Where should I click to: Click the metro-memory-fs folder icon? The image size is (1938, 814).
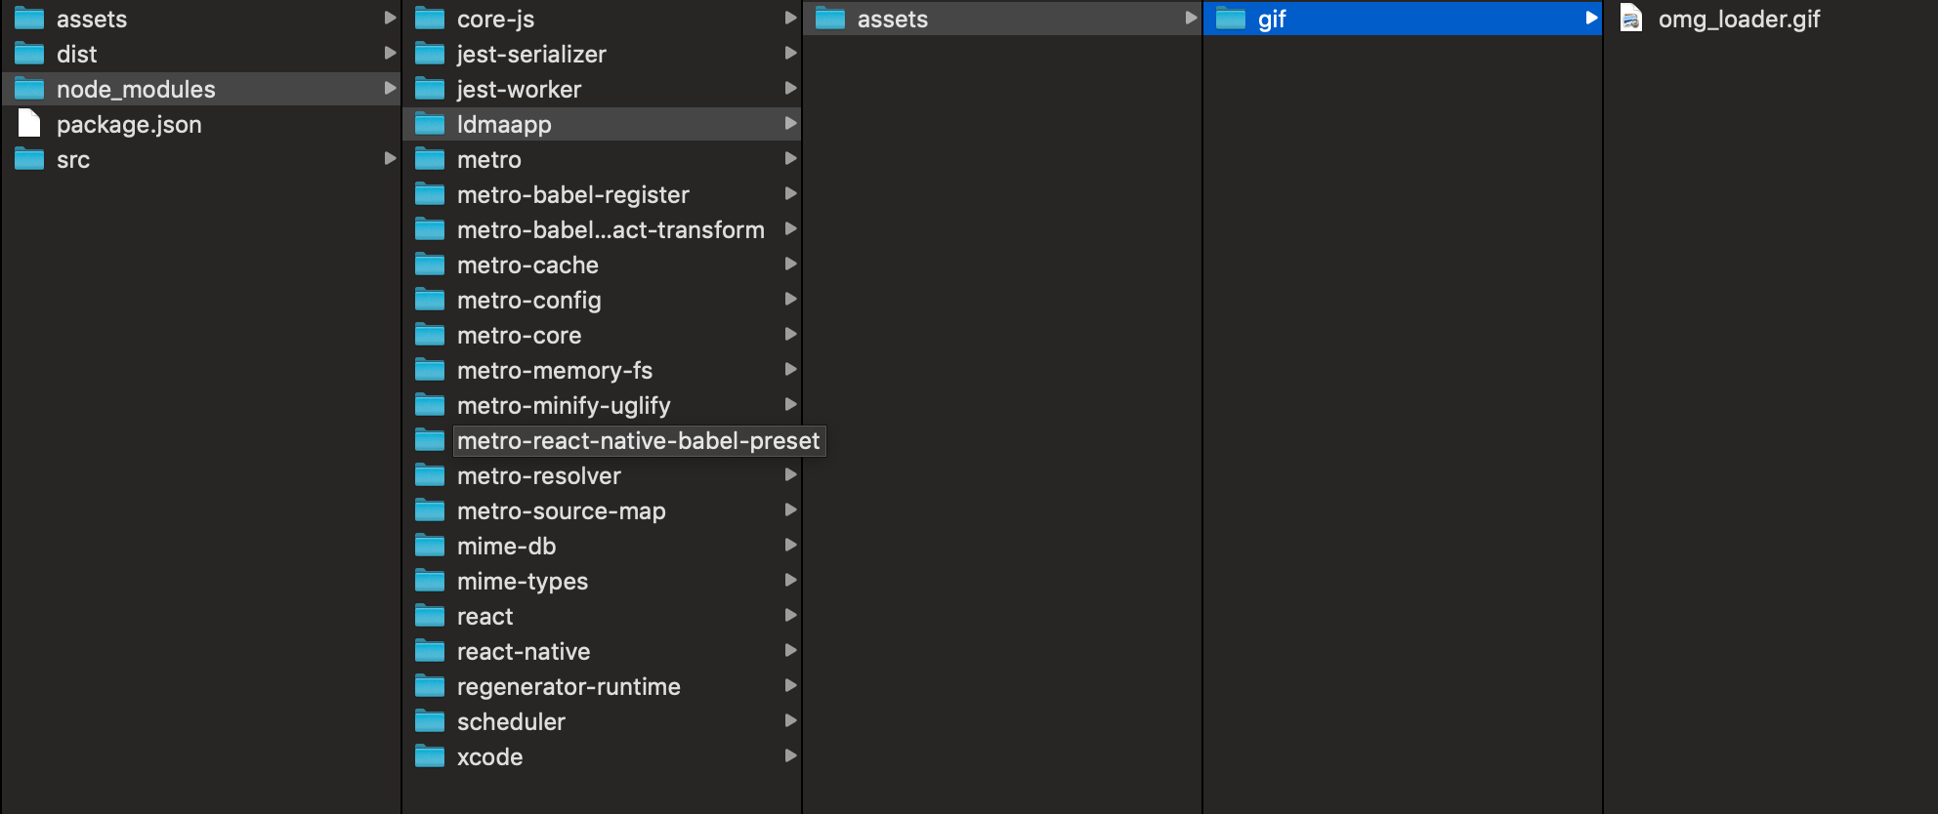click(430, 370)
